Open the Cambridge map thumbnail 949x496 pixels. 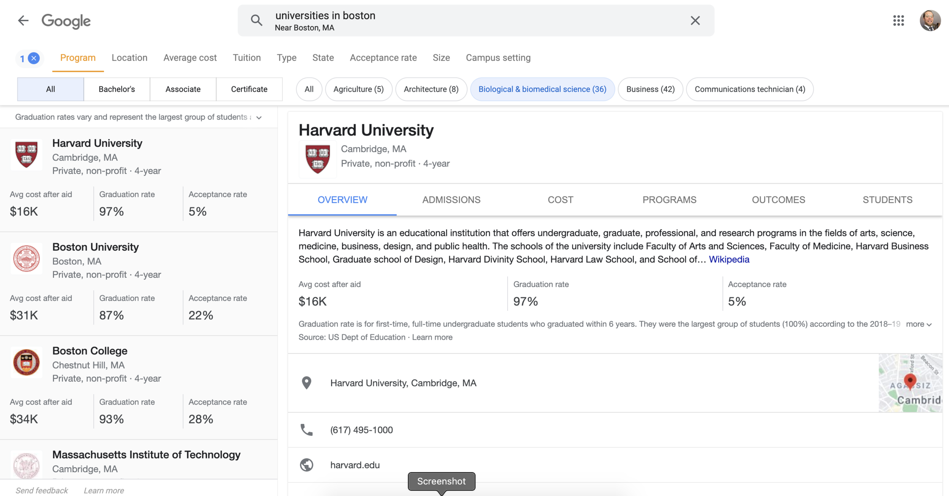910,383
